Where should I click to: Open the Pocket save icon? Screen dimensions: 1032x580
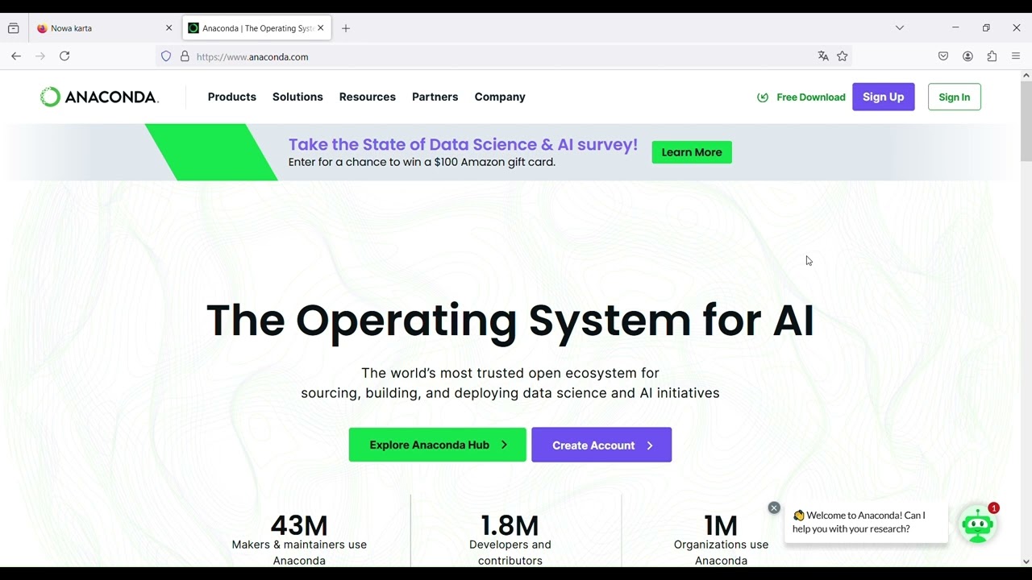pos(943,56)
